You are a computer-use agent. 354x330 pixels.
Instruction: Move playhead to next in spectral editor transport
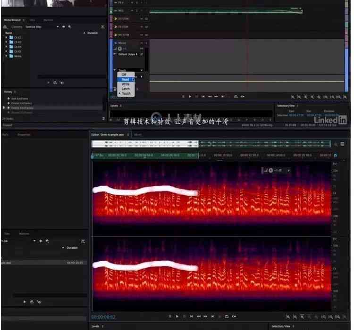pyautogui.click(x=213, y=316)
